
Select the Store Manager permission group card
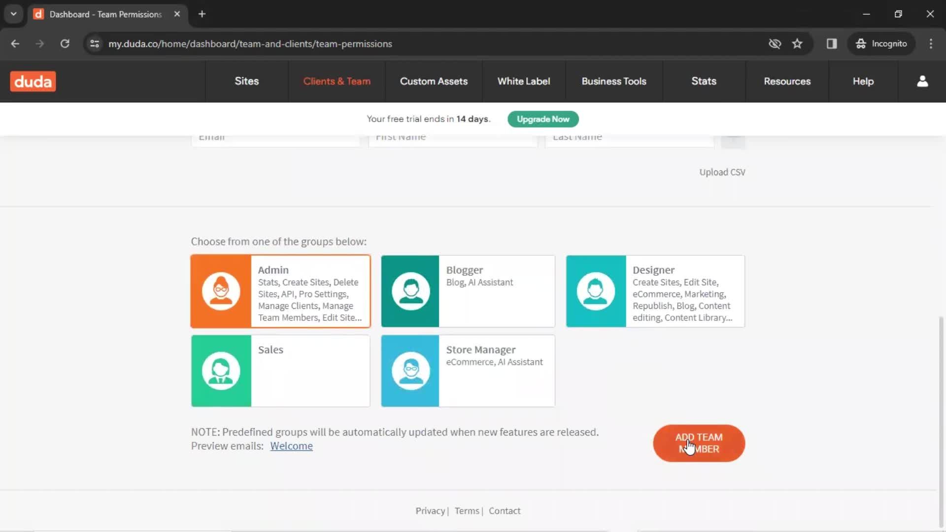click(x=468, y=371)
